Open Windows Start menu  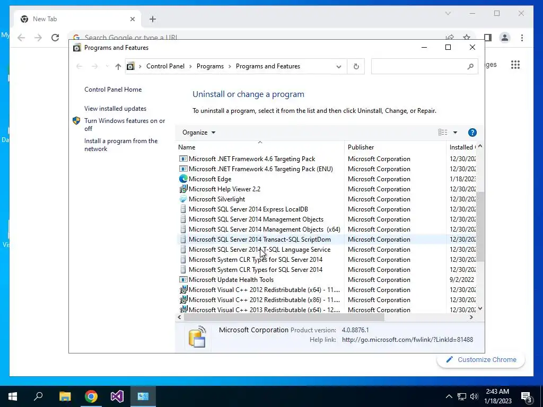tap(13, 396)
